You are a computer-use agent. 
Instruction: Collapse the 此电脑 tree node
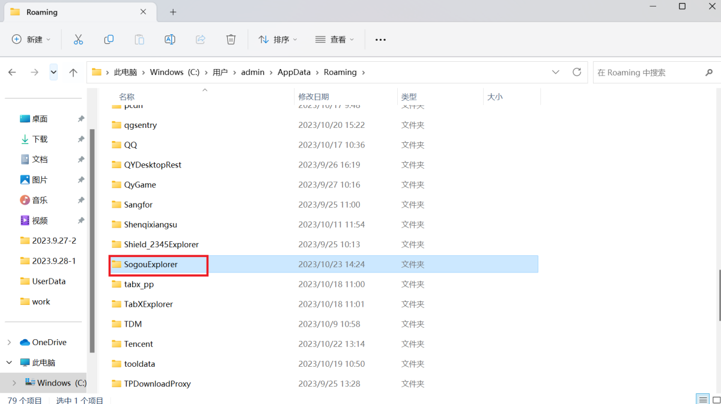[9, 363]
